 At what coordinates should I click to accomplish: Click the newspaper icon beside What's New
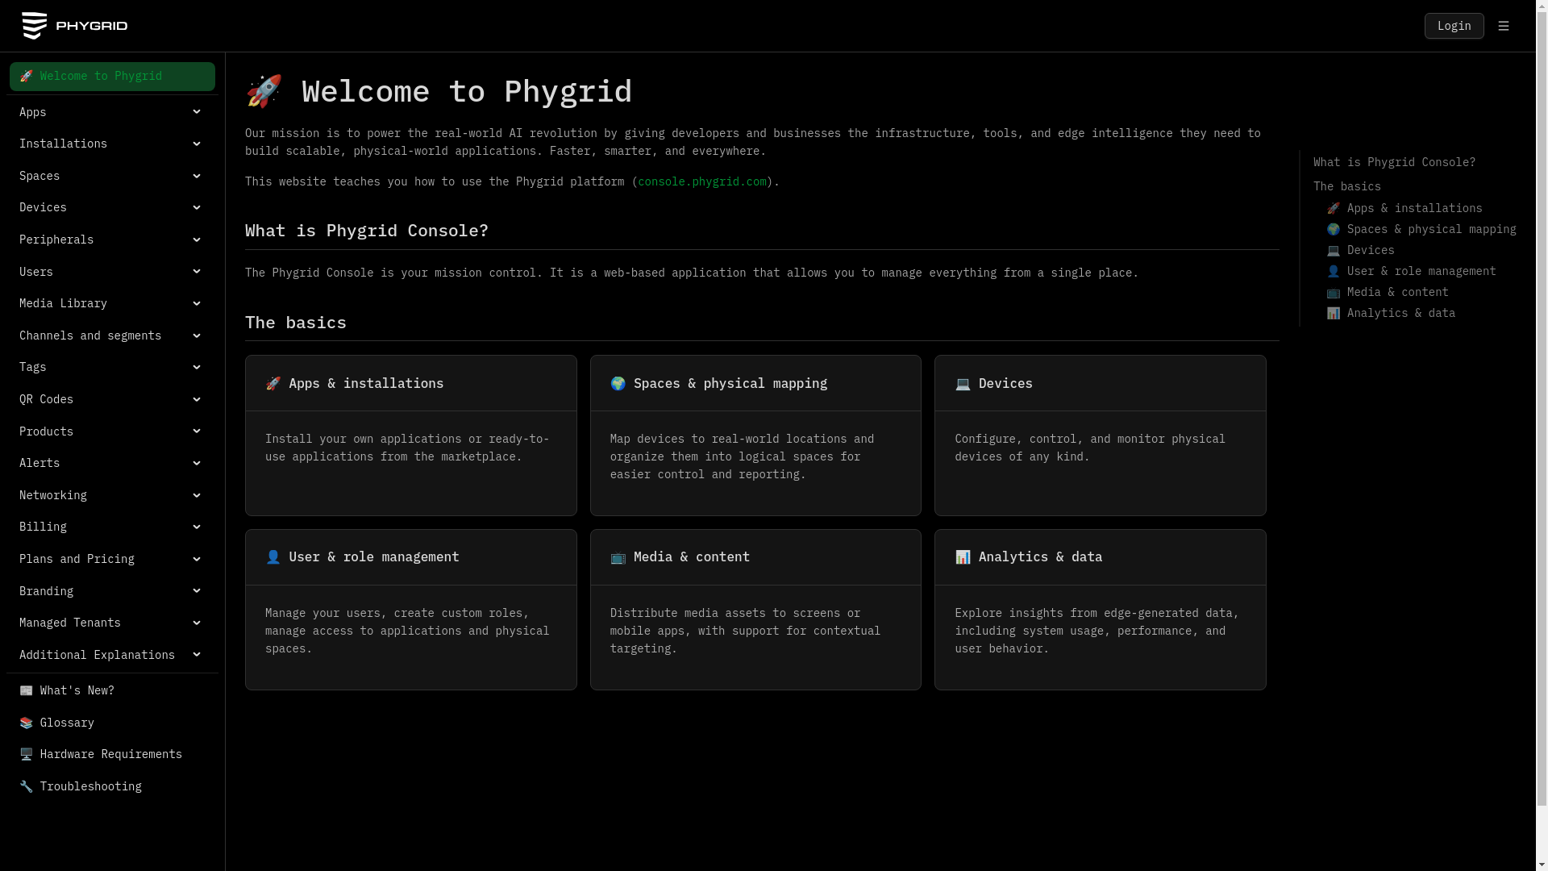(27, 690)
